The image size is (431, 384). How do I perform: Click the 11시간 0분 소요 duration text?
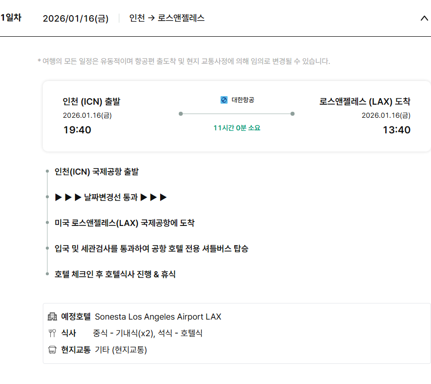[237, 128]
